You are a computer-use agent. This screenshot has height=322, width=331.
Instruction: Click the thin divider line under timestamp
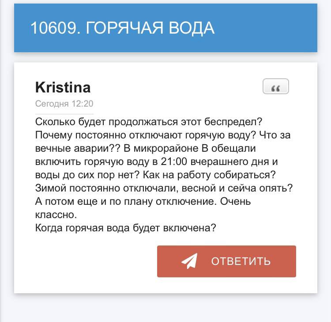click(x=64, y=114)
